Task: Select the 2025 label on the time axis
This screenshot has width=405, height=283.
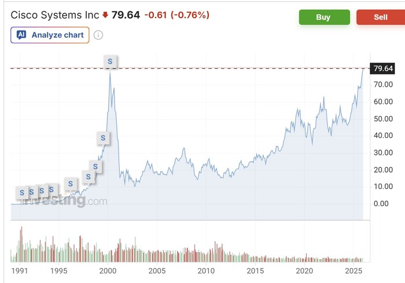Action: coord(353,271)
